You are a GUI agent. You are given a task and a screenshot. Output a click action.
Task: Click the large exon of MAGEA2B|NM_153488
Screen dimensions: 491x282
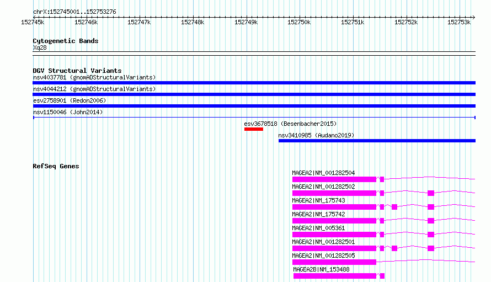point(335,276)
